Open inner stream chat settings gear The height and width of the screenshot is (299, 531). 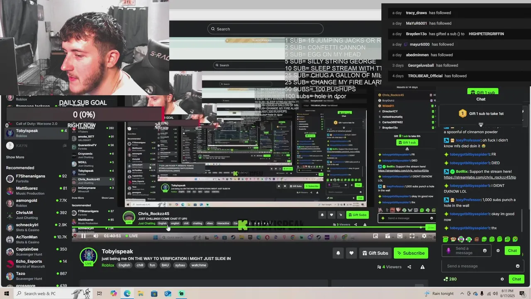coord(498,251)
